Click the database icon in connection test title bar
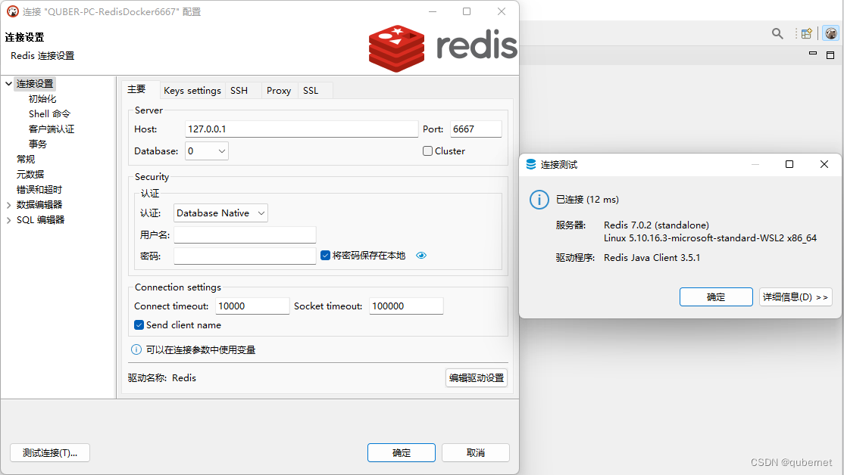This screenshot has height=475, width=844. (x=531, y=164)
